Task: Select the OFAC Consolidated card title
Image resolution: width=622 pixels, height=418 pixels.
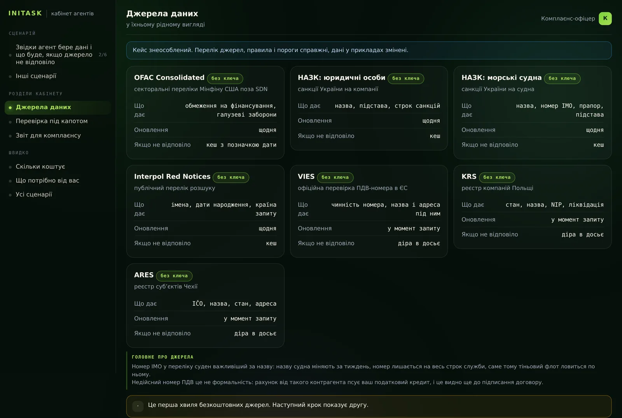Action: tap(169, 78)
